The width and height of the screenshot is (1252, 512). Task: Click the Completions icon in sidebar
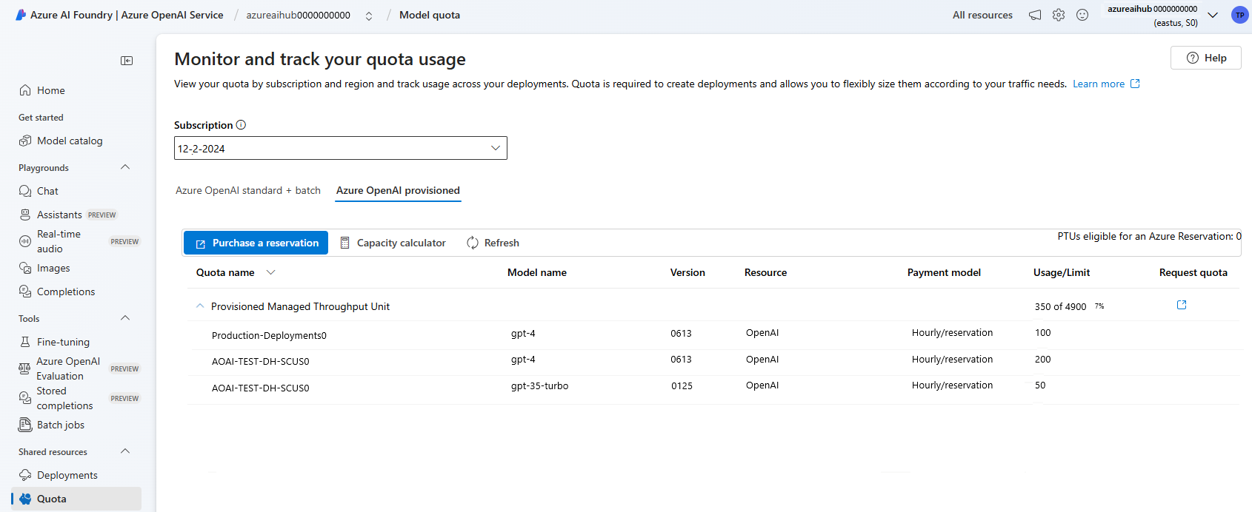25,292
